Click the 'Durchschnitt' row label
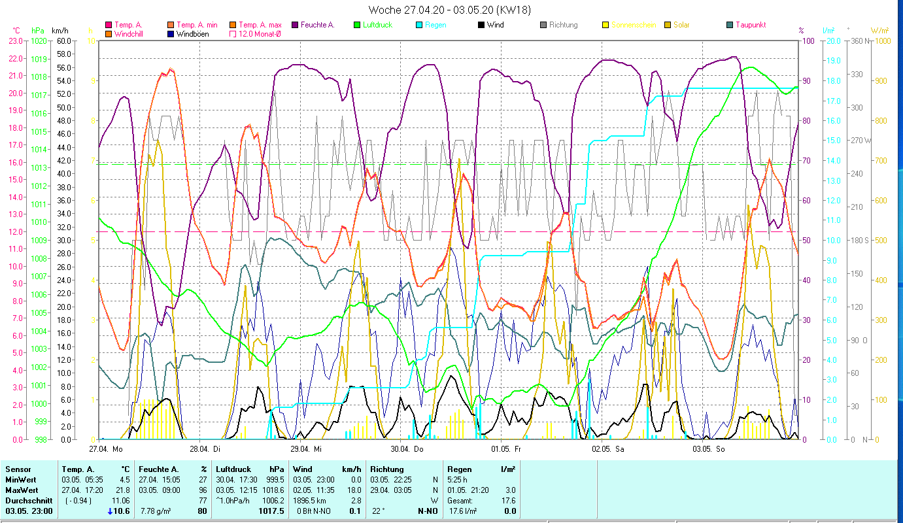Screen dimensions: 903x523 [29, 501]
